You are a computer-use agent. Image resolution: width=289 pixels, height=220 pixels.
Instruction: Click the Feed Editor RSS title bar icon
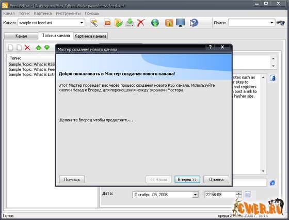(5, 6)
